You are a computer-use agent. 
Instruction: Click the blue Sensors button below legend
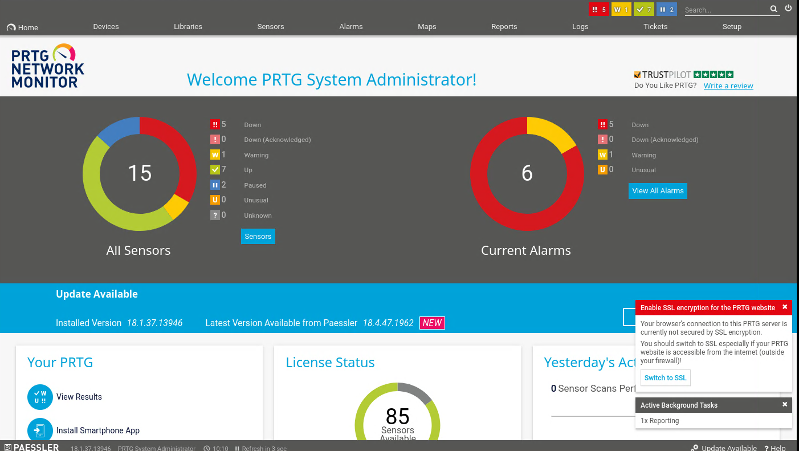coord(258,236)
